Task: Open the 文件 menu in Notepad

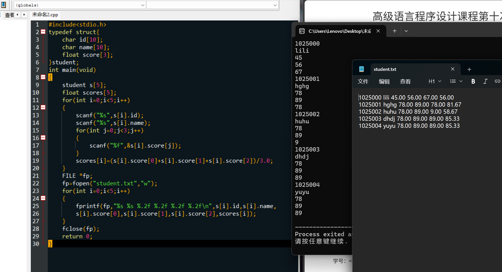Action: point(363,81)
